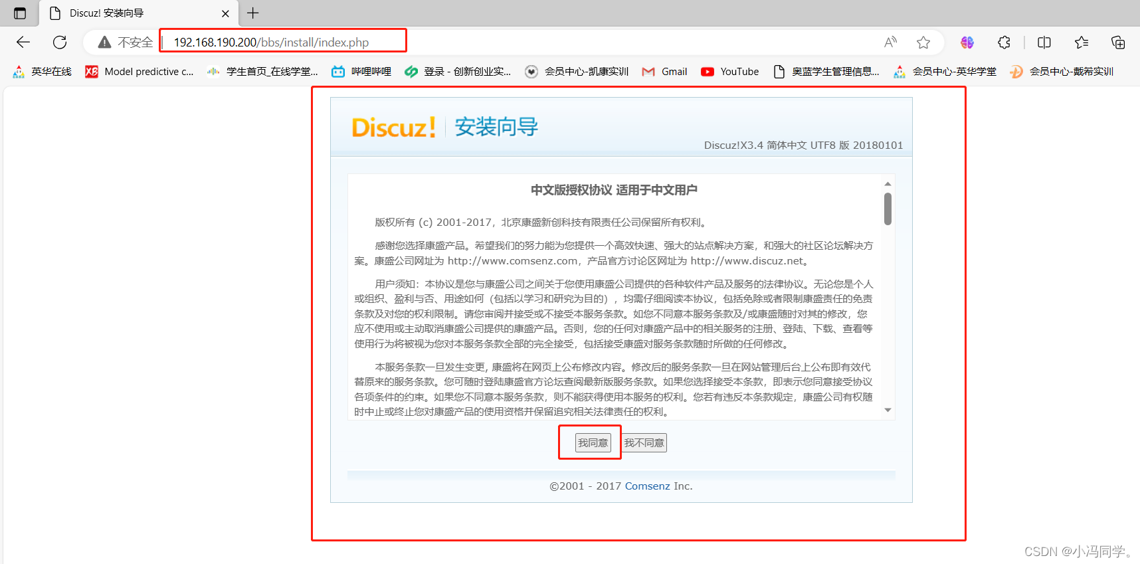Screen dimensions: 1140x564
Task: Click the agreement scrollbar down arrow
Action: pos(888,411)
